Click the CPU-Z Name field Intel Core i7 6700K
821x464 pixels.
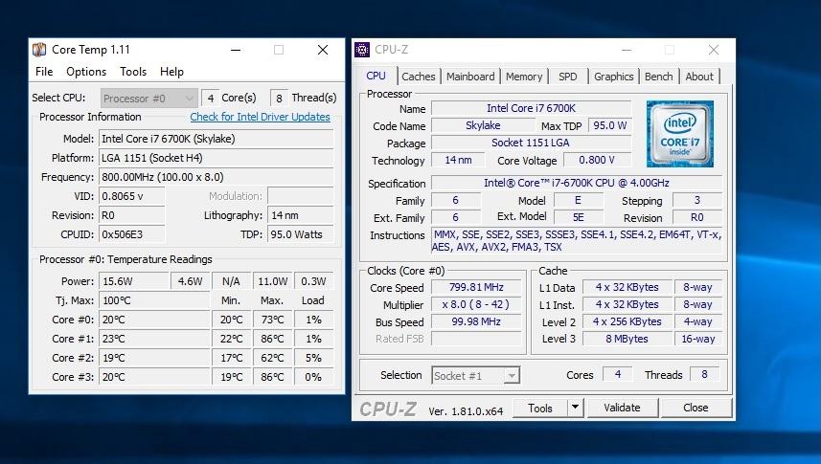point(531,108)
